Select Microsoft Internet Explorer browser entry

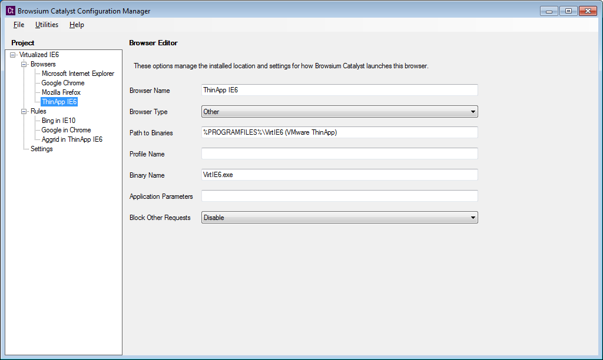(x=78, y=74)
